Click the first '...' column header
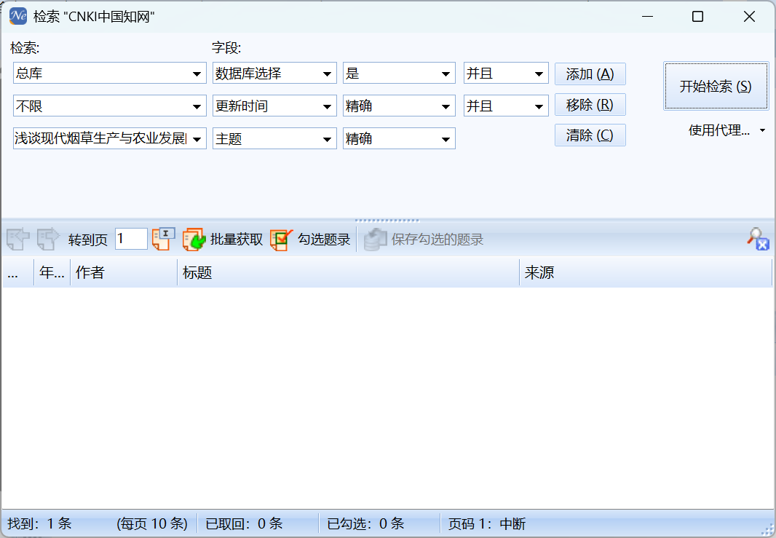776x538 pixels. pos(18,272)
